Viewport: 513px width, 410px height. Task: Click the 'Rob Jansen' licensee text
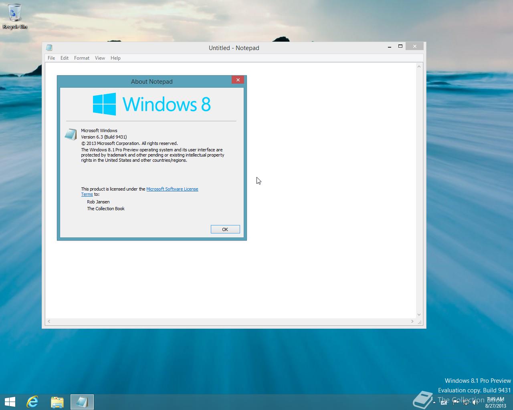coord(98,202)
